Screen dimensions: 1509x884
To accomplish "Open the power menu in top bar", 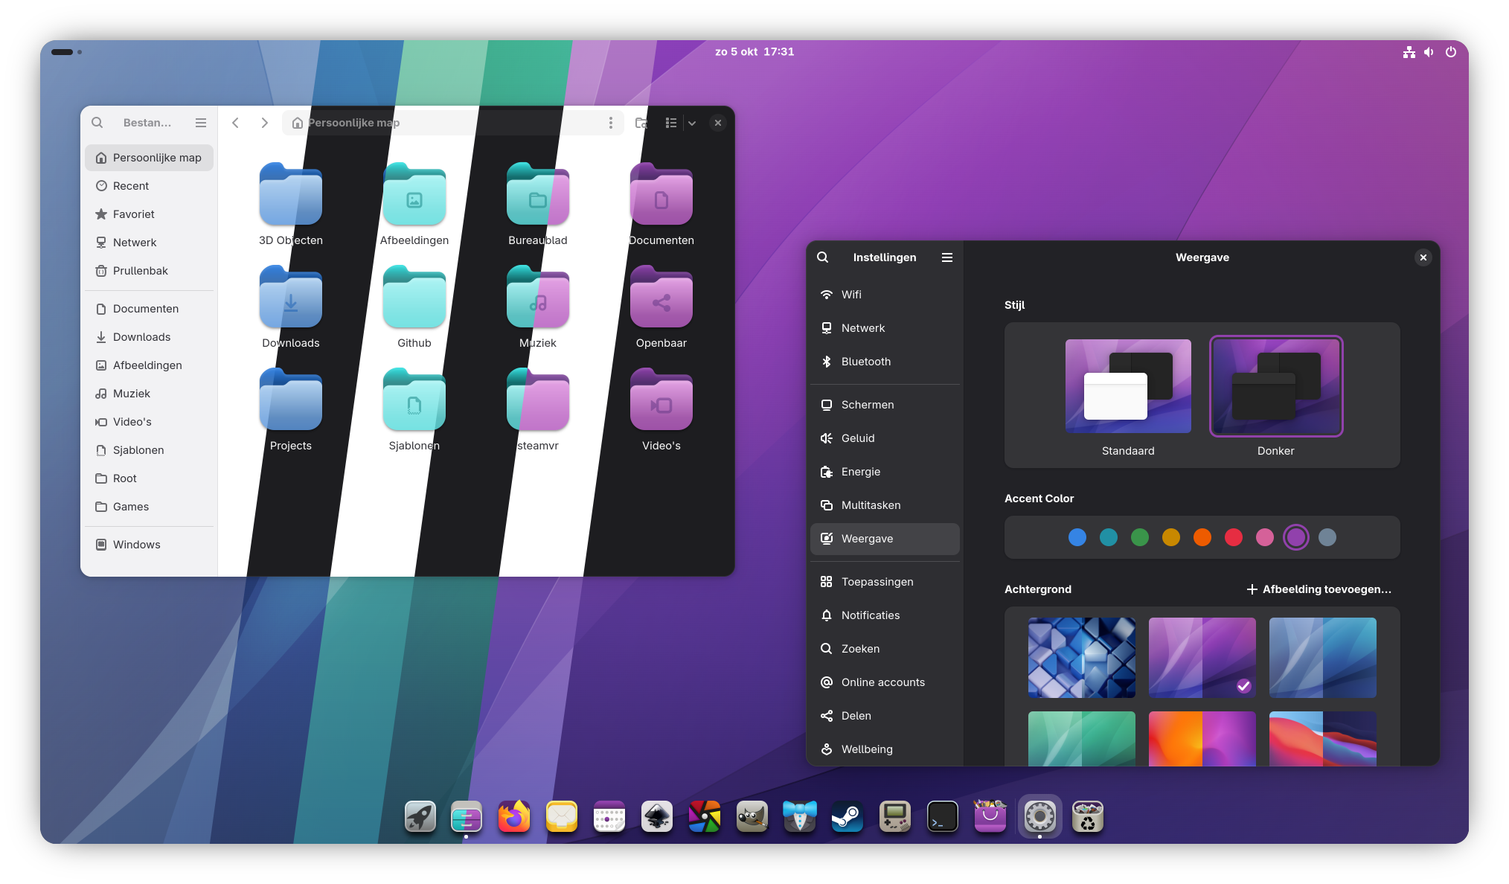I will click(1451, 52).
